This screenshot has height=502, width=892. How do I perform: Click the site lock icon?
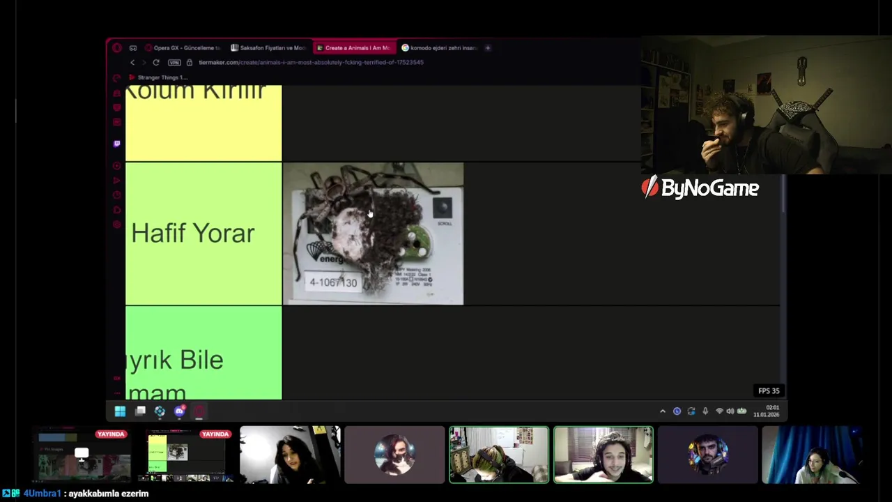pyautogui.click(x=189, y=63)
